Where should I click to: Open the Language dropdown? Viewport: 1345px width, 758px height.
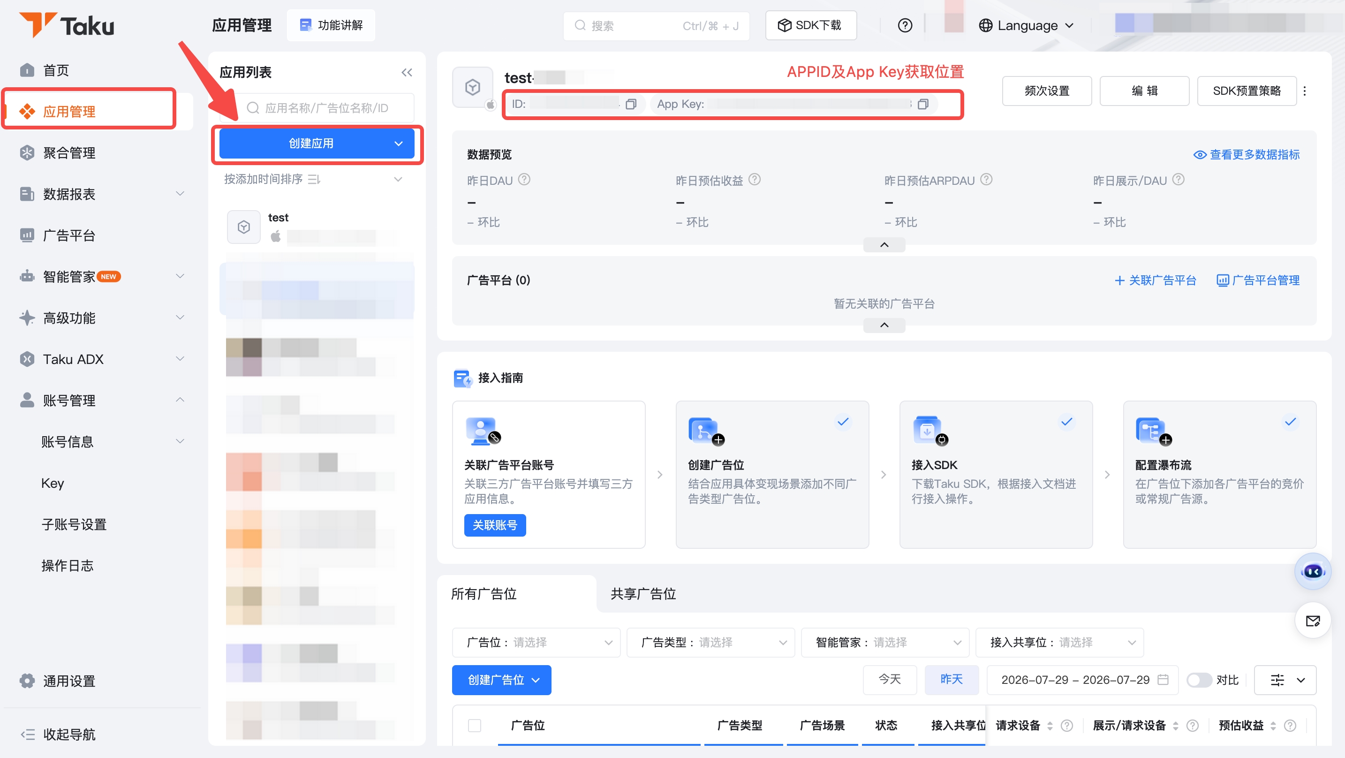[1027, 25]
